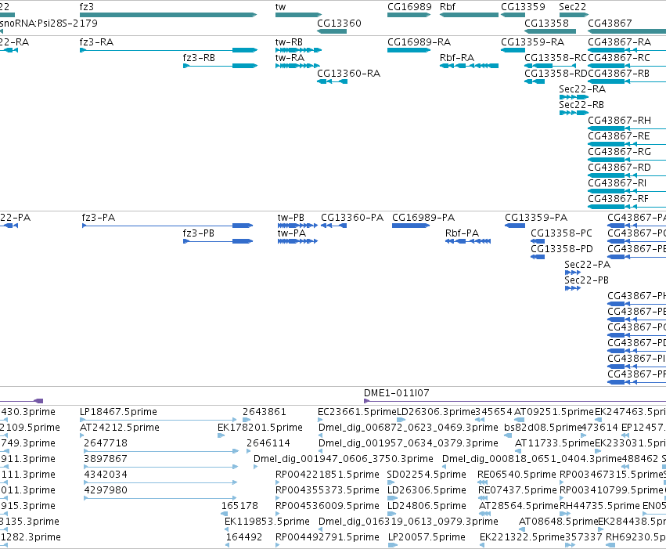The image size is (666, 549).
Task: Select the Sec22 gene feature
Action: 574,15
